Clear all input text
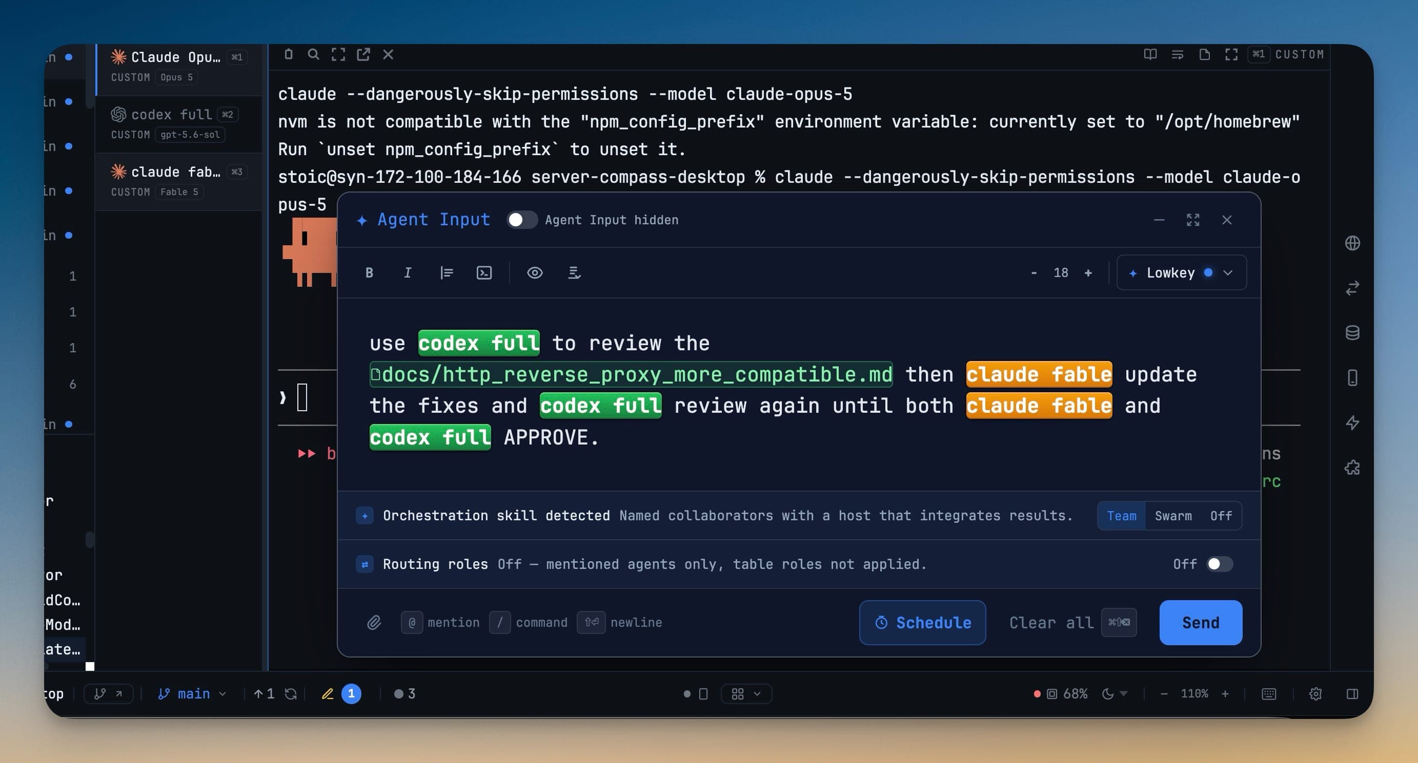 point(1072,622)
